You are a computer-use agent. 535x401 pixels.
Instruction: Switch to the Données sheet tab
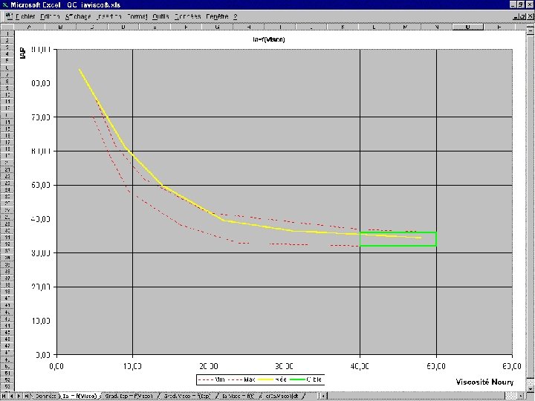point(45,397)
